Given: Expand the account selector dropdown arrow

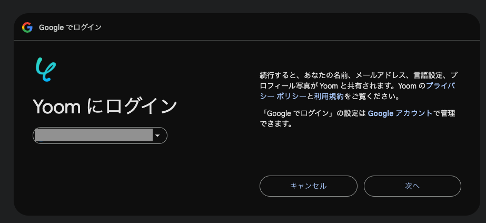Looking at the screenshot, I should coord(157,135).
